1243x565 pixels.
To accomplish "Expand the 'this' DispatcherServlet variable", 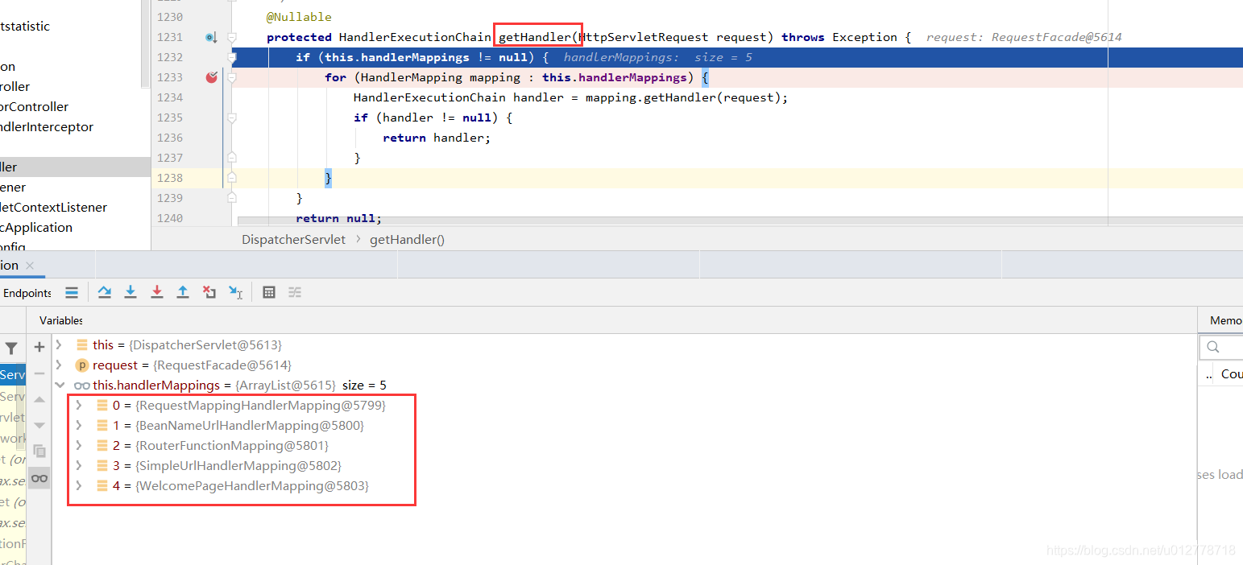I will pyautogui.click(x=59, y=344).
